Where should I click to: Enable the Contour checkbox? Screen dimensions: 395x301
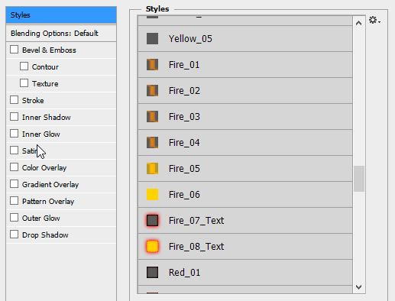pos(24,66)
